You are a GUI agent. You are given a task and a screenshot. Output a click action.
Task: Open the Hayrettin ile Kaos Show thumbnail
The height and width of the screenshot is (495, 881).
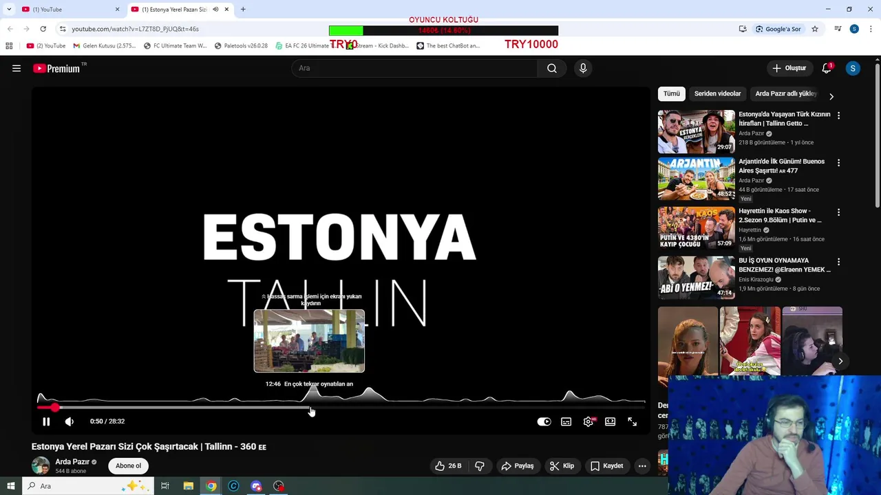(696, 228)
